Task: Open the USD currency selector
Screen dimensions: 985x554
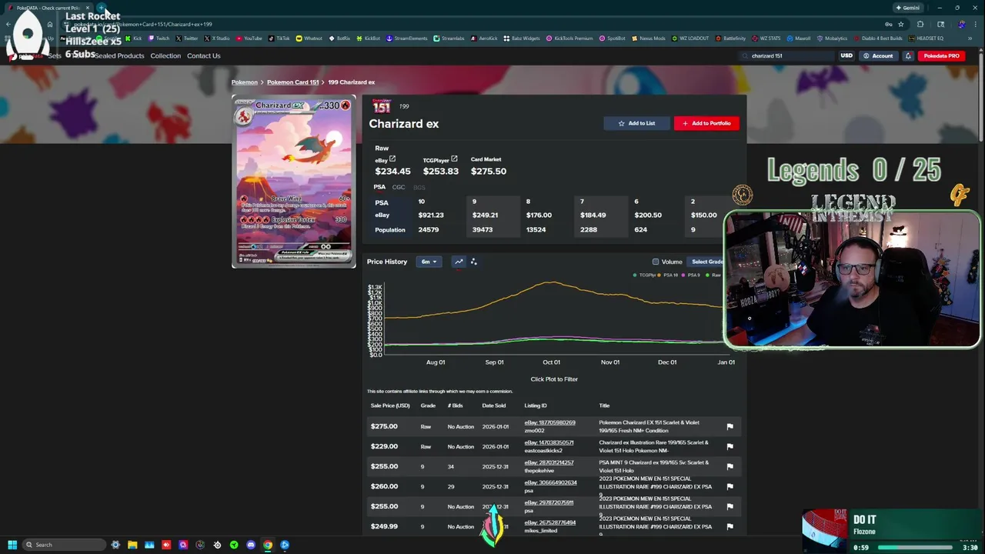Action: (x=846, y=55)
